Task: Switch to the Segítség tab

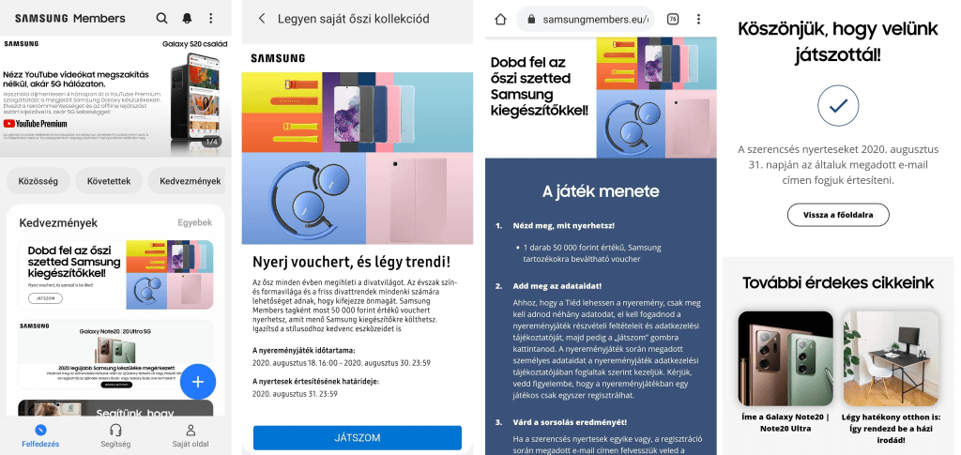Action: click(x=115, y=435)
